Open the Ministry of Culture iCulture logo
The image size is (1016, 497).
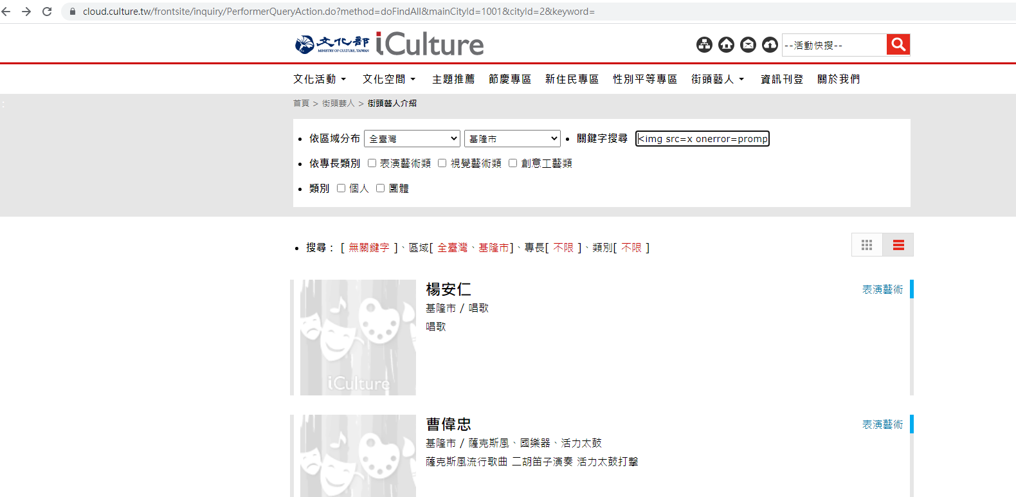[389, 44]
